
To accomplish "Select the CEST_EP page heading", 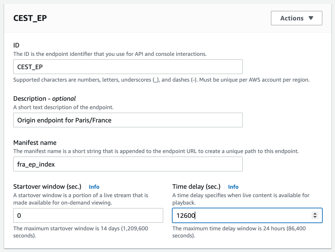I will click(30, 18).
